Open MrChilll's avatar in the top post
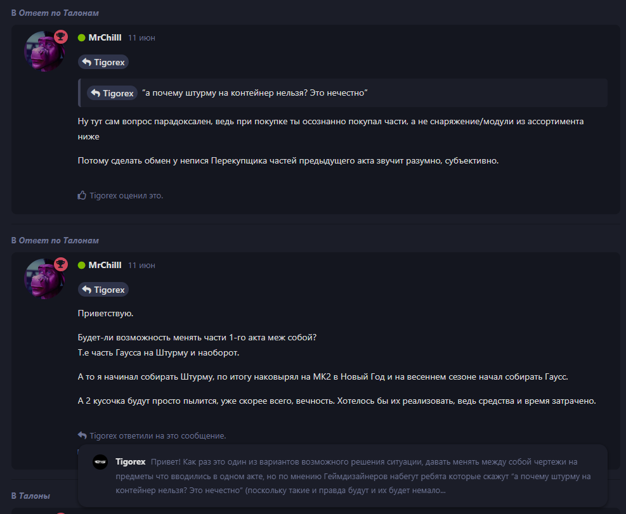 43,52
